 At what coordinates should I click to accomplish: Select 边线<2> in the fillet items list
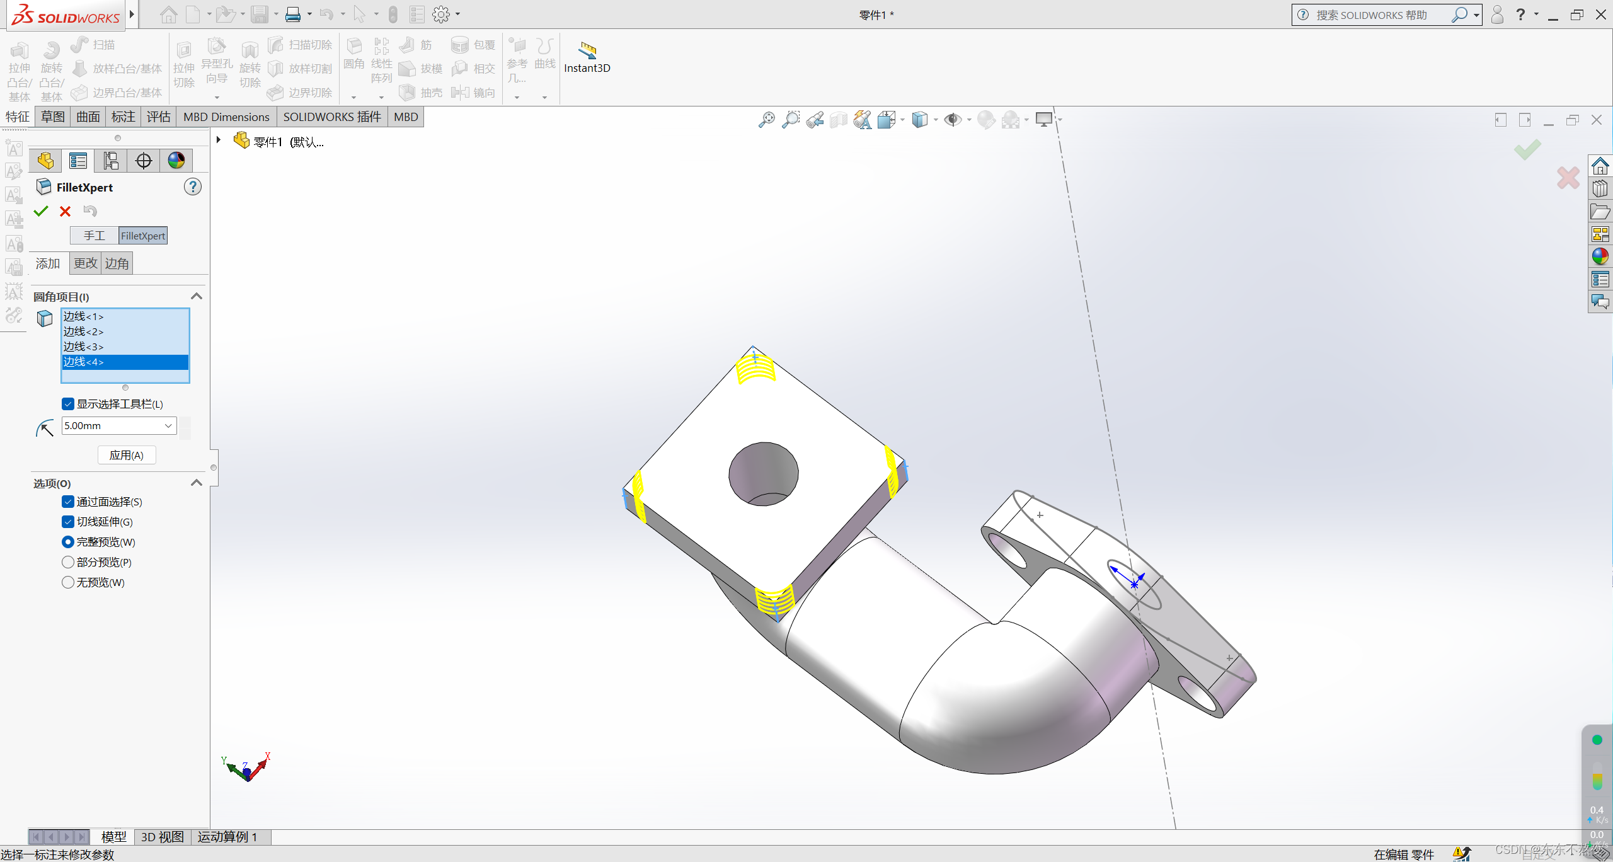84,331
